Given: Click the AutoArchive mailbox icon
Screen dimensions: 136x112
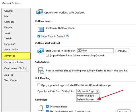Looking at the screenshot, I should 41,71.
